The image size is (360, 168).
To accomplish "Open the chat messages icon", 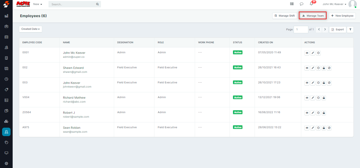I will click(x=301, y=4).
